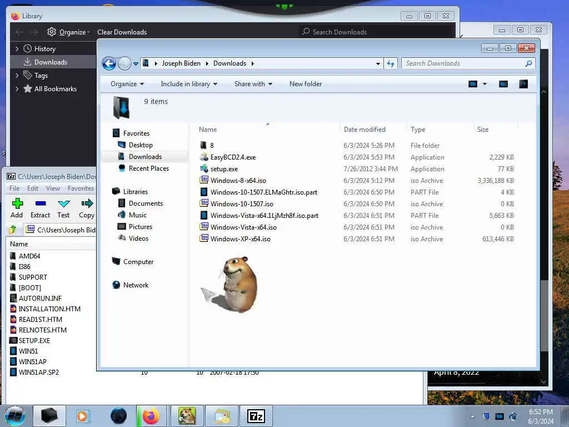Click the Refresh button beside address bar
The height and width of the screenshot is (427, 569).
pos(391,63)
